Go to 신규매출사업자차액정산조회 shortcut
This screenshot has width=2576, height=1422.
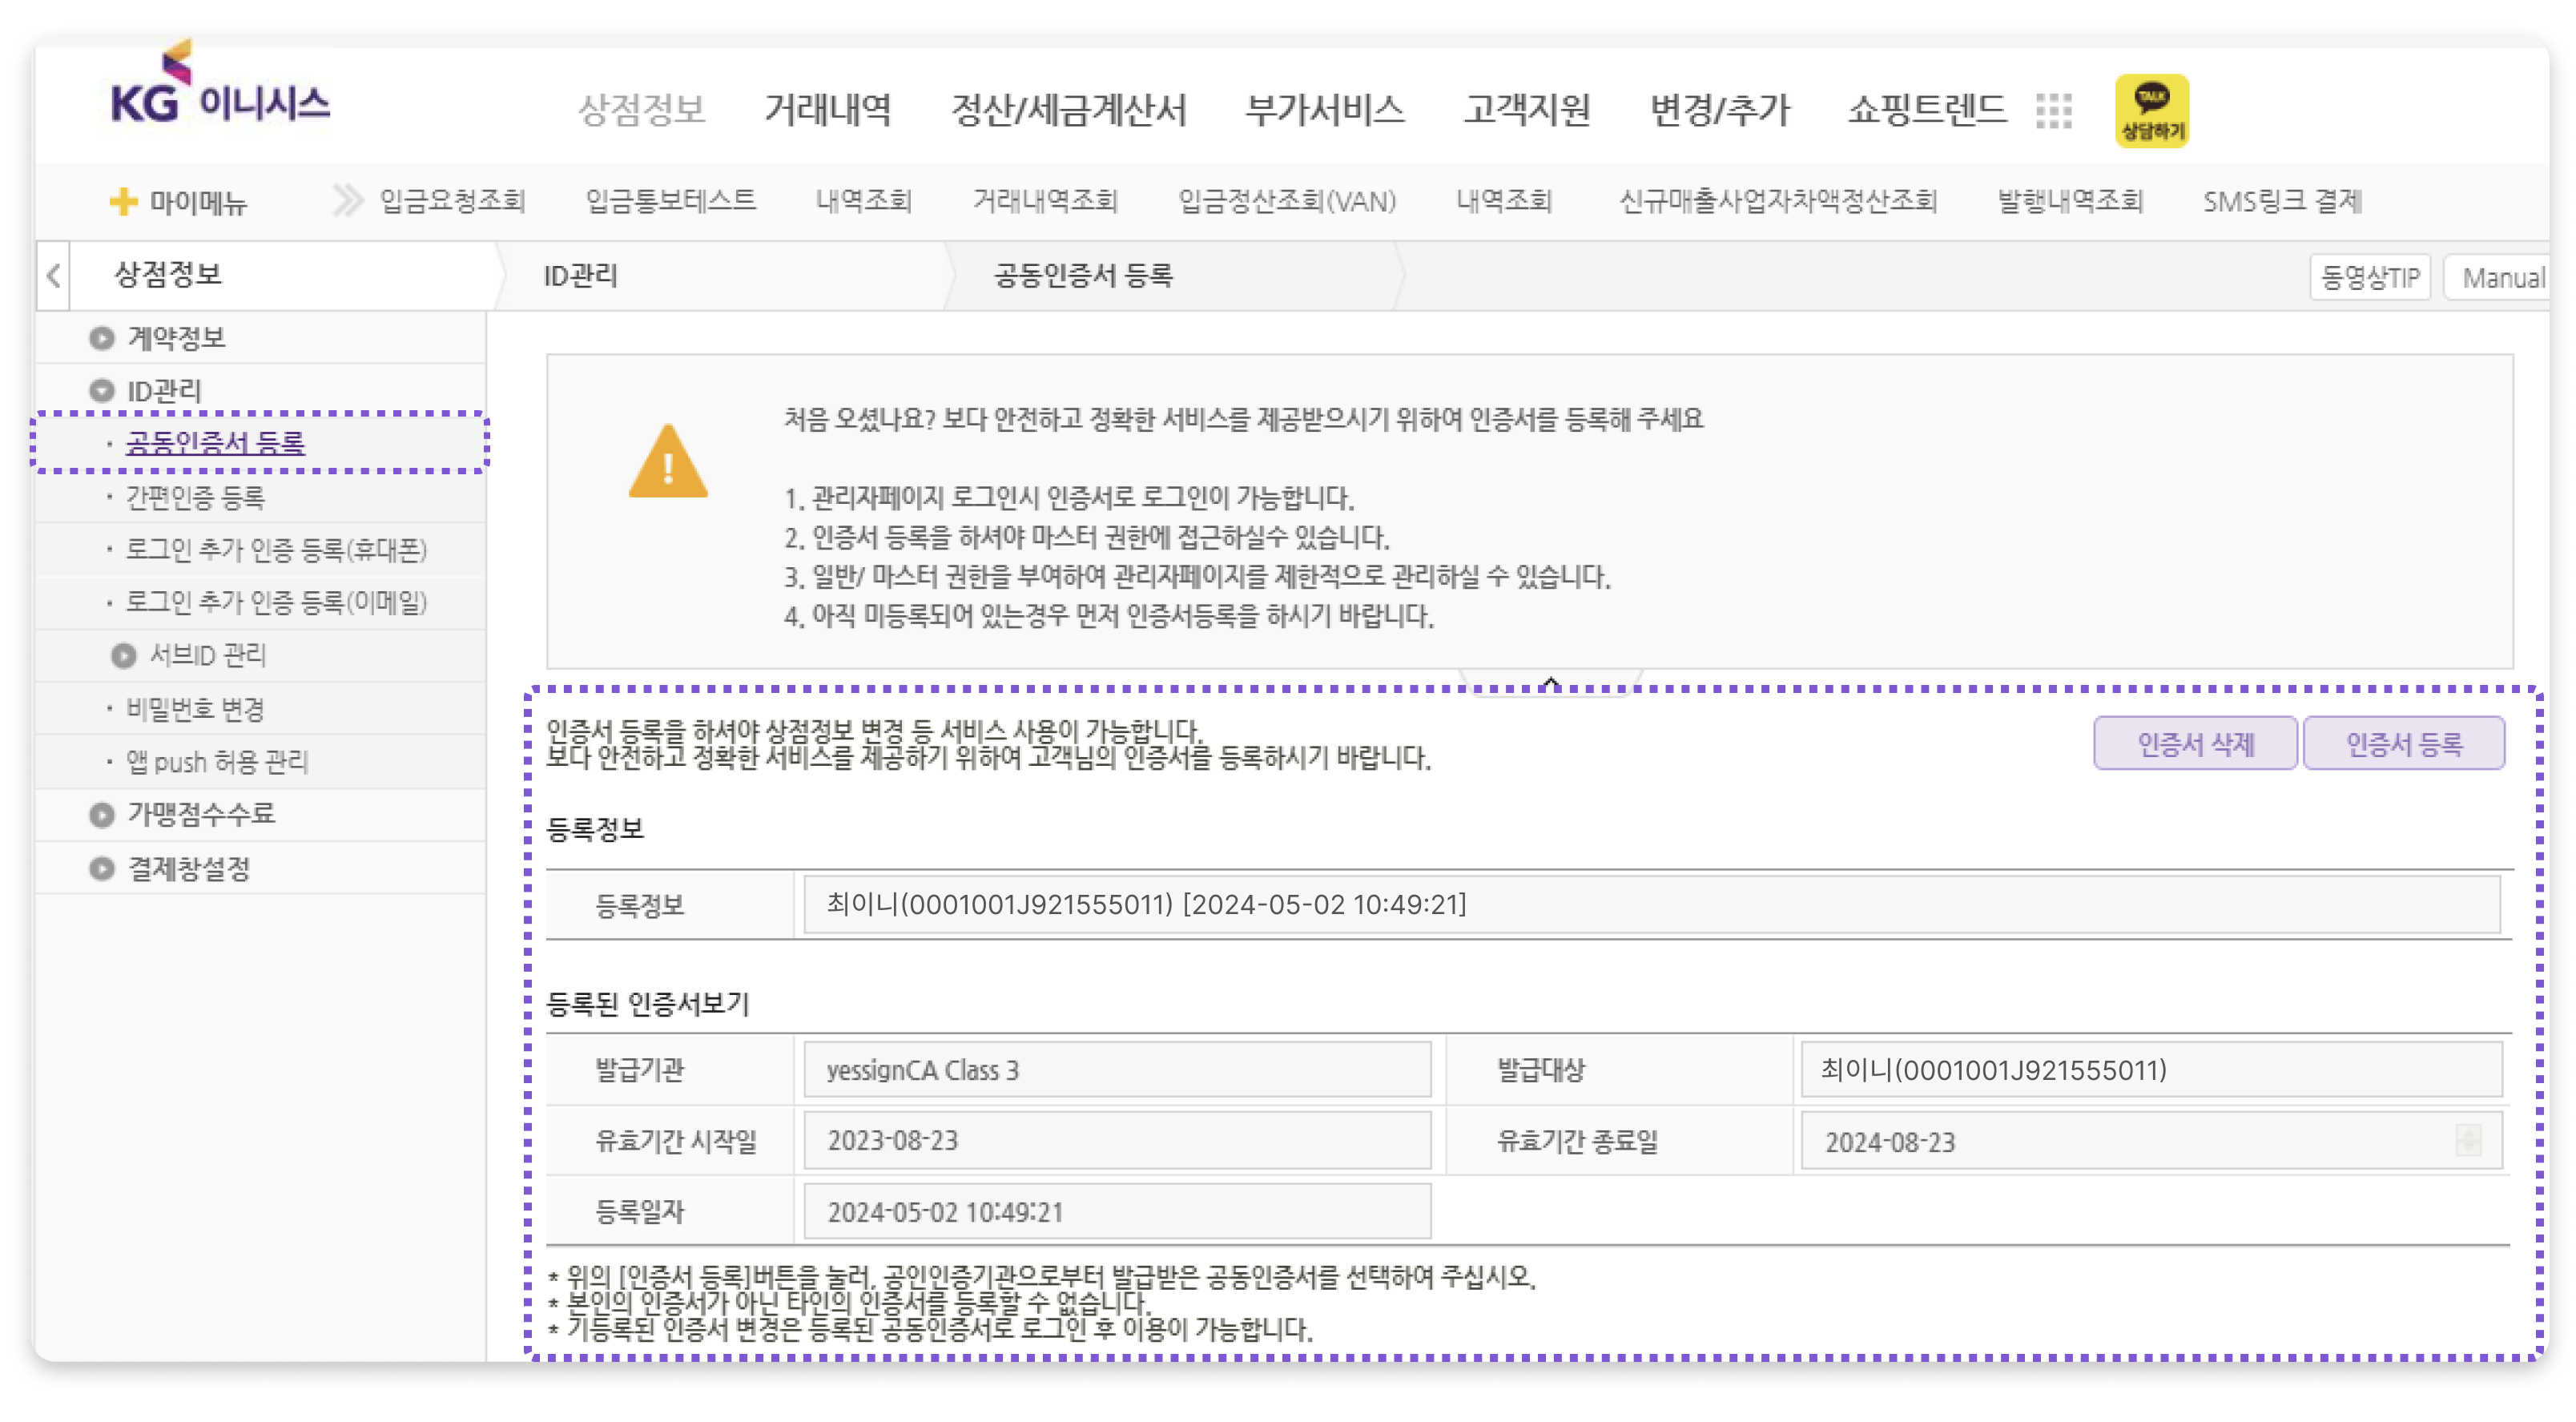tap(1778, 201)
